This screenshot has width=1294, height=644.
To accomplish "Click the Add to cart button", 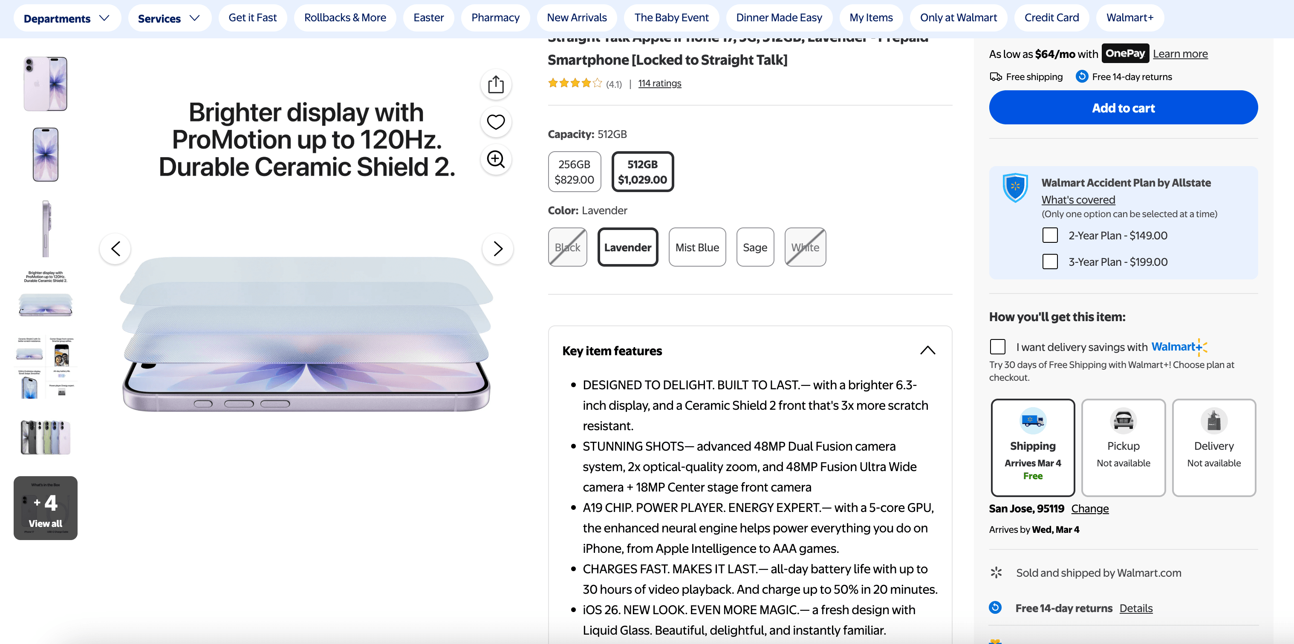I will point(1123,107).
